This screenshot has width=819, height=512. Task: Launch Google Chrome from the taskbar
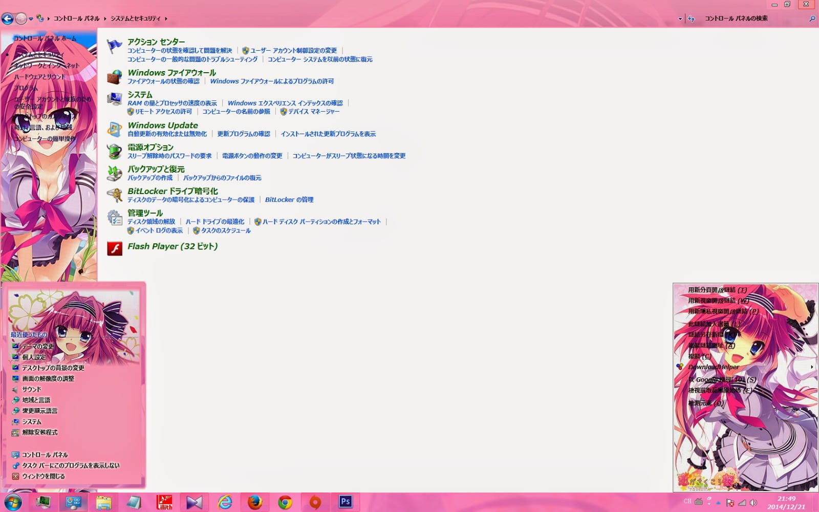pos(284,502)
